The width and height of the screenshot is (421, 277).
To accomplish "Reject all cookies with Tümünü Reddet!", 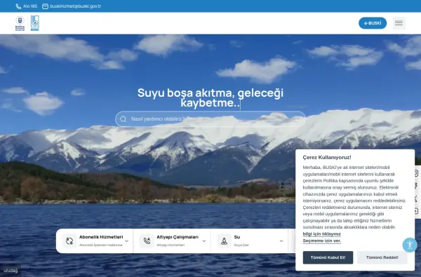I will coord(382,257).
